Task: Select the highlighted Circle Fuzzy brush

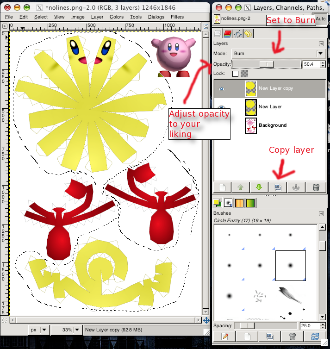Action: point(290,266)
